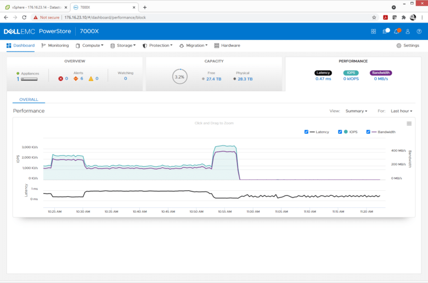
Task: Open the help question mark icon
Action: [x=419, y=31]
